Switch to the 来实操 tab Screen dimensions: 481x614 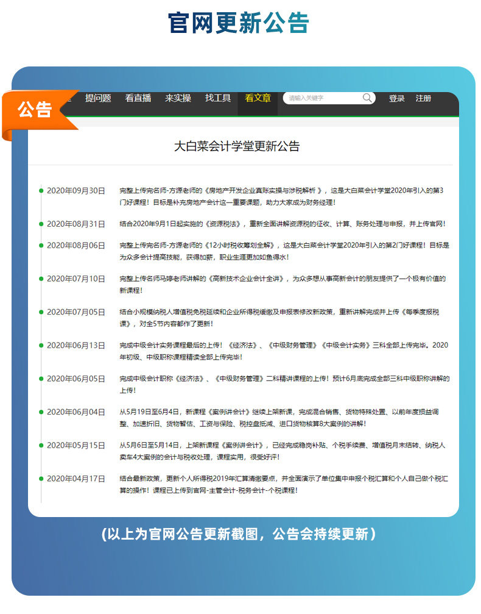coord(178,98)
